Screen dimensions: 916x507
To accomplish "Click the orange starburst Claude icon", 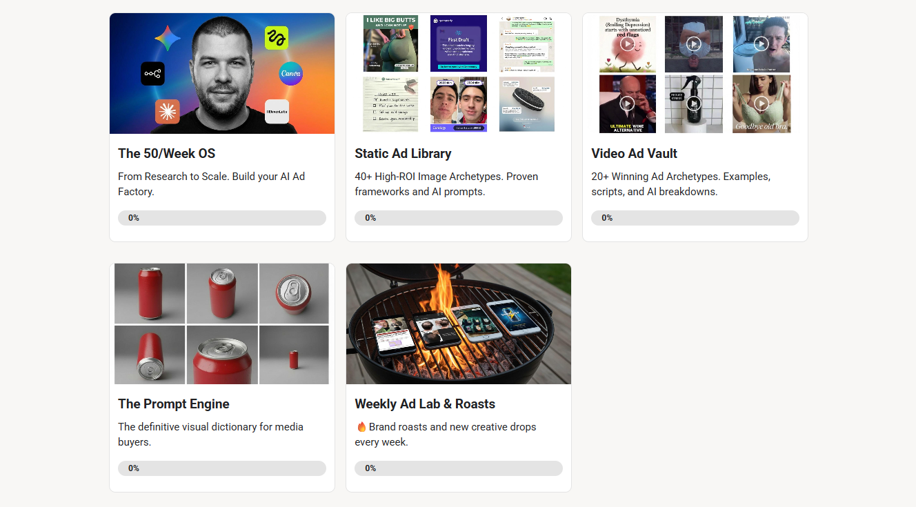I will [167, 111].
